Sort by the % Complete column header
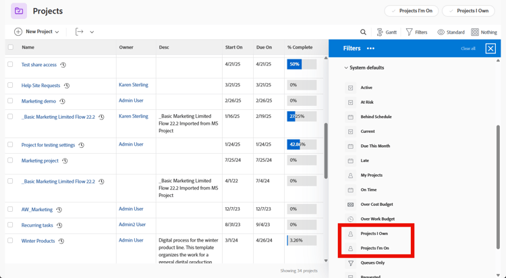 coord(300,47)
